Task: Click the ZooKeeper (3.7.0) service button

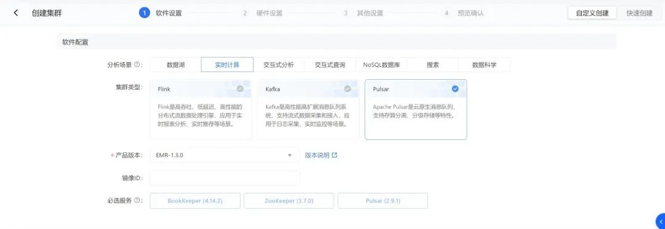Action: [x=289, y=201]
